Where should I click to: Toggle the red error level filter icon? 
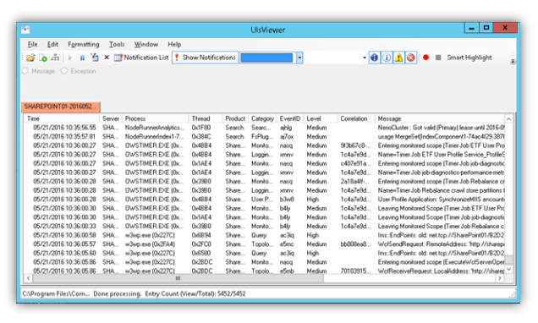[x=411, y=57]
